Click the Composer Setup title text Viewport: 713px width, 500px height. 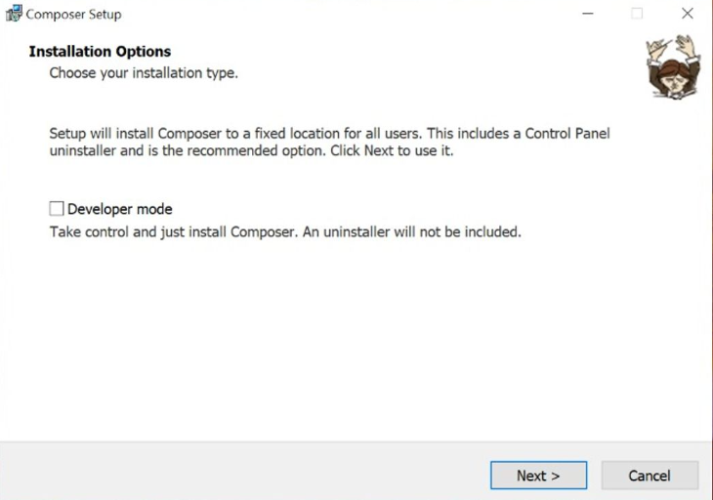tap(73, 15)
